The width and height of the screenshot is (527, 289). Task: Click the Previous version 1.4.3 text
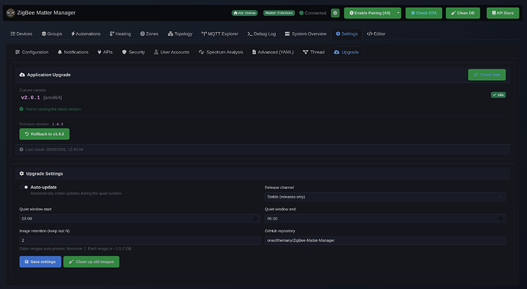(41, 124)
